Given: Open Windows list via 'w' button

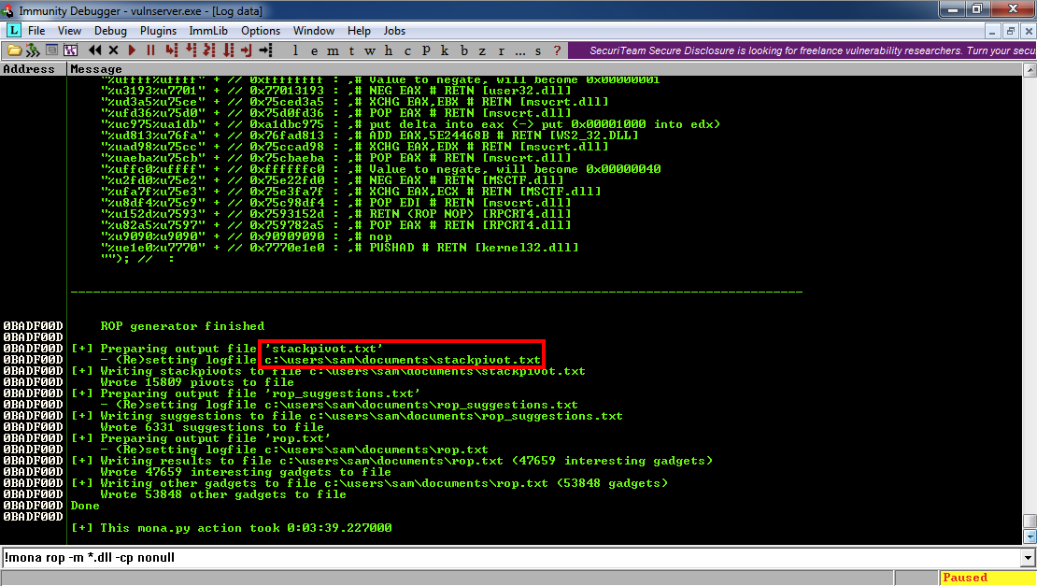Looking at the screenshot, I should [x=370, y=50].
